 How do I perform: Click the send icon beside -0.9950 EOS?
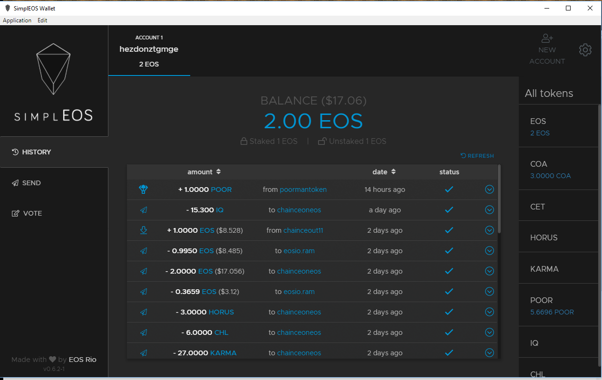[144, 251]
